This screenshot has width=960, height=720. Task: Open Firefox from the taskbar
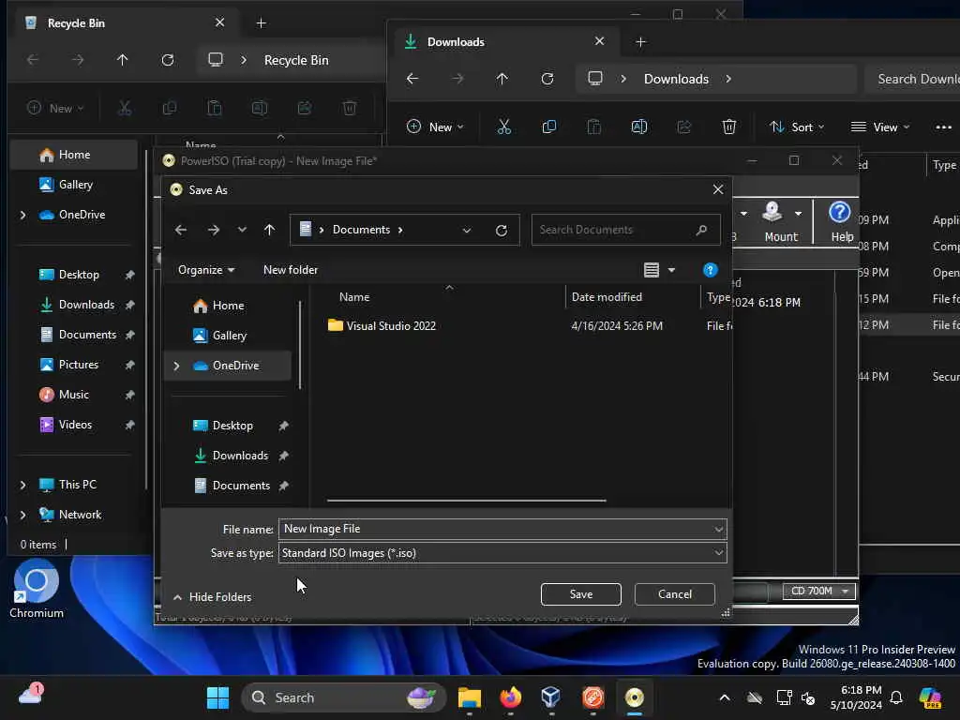click(x=511, y=697)
